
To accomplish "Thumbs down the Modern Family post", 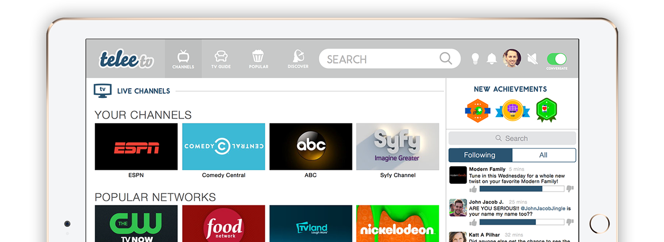I will (x=570, y=189).
